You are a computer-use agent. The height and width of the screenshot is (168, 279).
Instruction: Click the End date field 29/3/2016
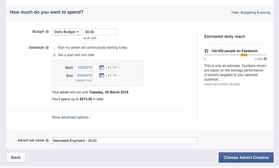point(87,75)
